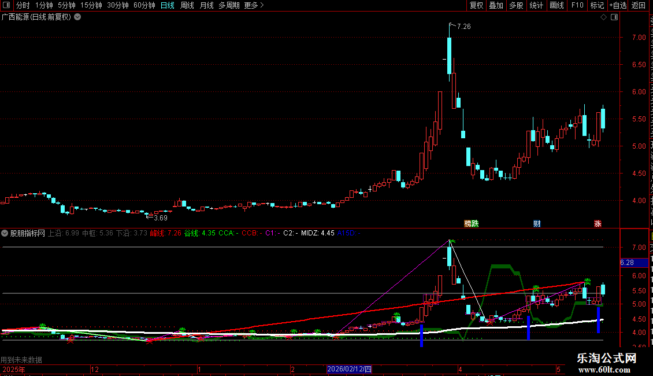Open the 复权 adjustment menu
The width and height of the screenshot is (653, 376).
pyautogui.click(x=476, y=5)
